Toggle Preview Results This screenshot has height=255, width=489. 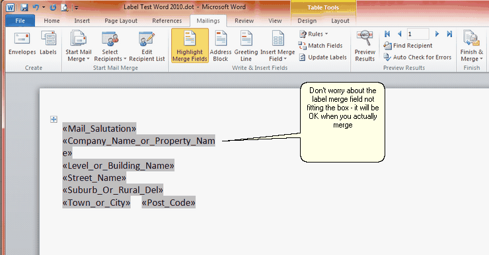[365, 46]
